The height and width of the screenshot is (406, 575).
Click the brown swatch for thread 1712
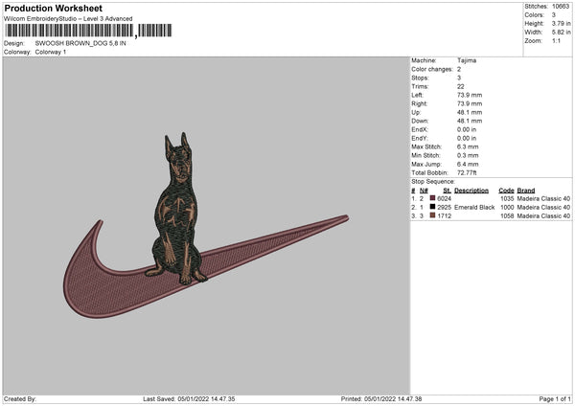[433, 215]
